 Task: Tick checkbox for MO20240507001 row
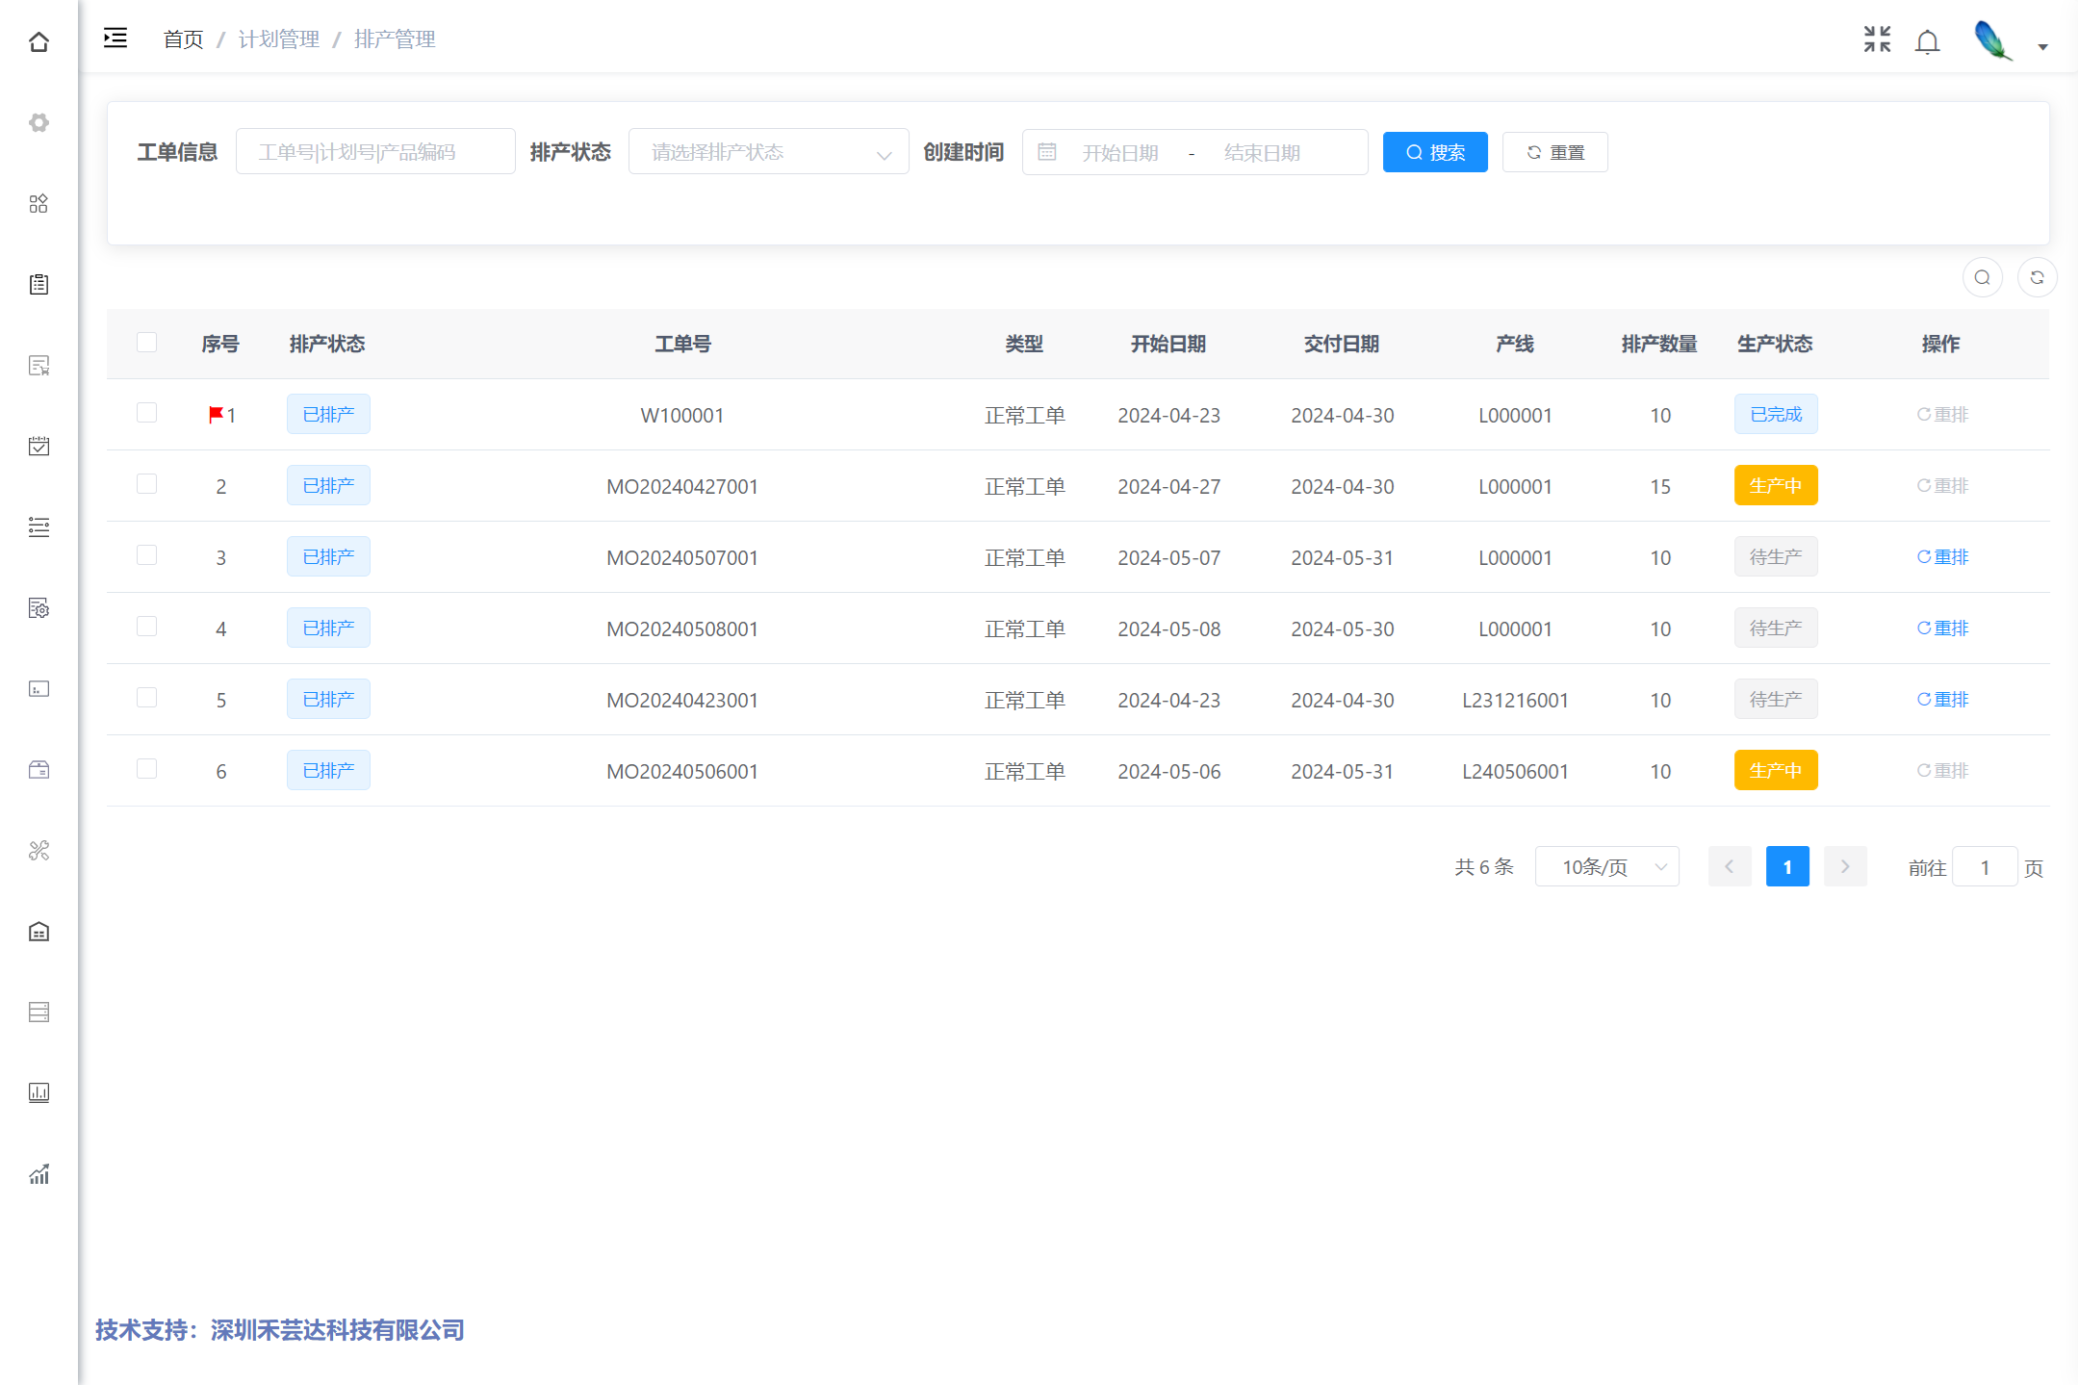pos(146,555)
